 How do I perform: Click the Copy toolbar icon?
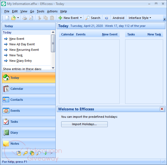[46, 18]
